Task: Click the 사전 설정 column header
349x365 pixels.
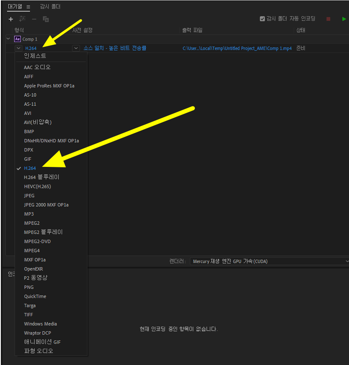Action: tap(82, 30)
